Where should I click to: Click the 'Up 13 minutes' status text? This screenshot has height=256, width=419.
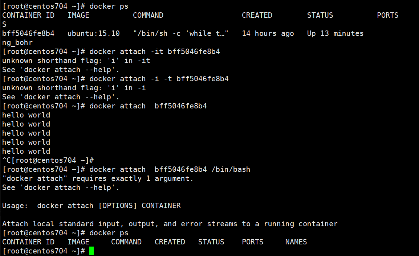point(335,33)
